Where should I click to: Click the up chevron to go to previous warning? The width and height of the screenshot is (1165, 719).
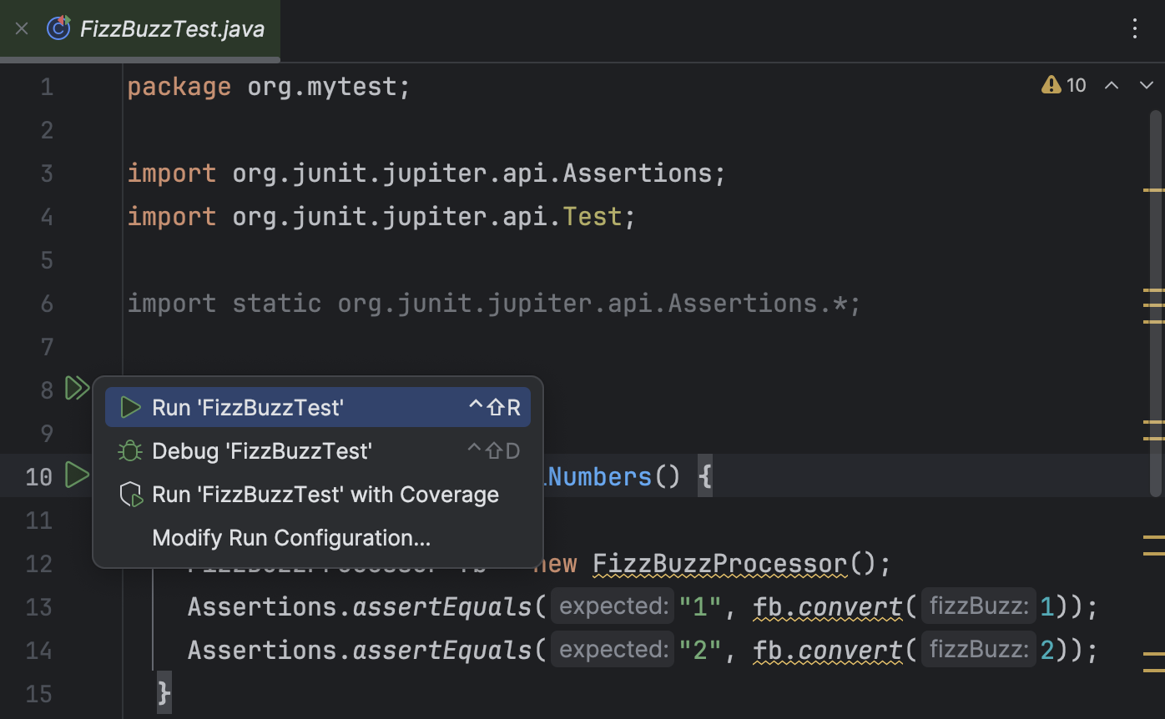[x=1112, y=84]
